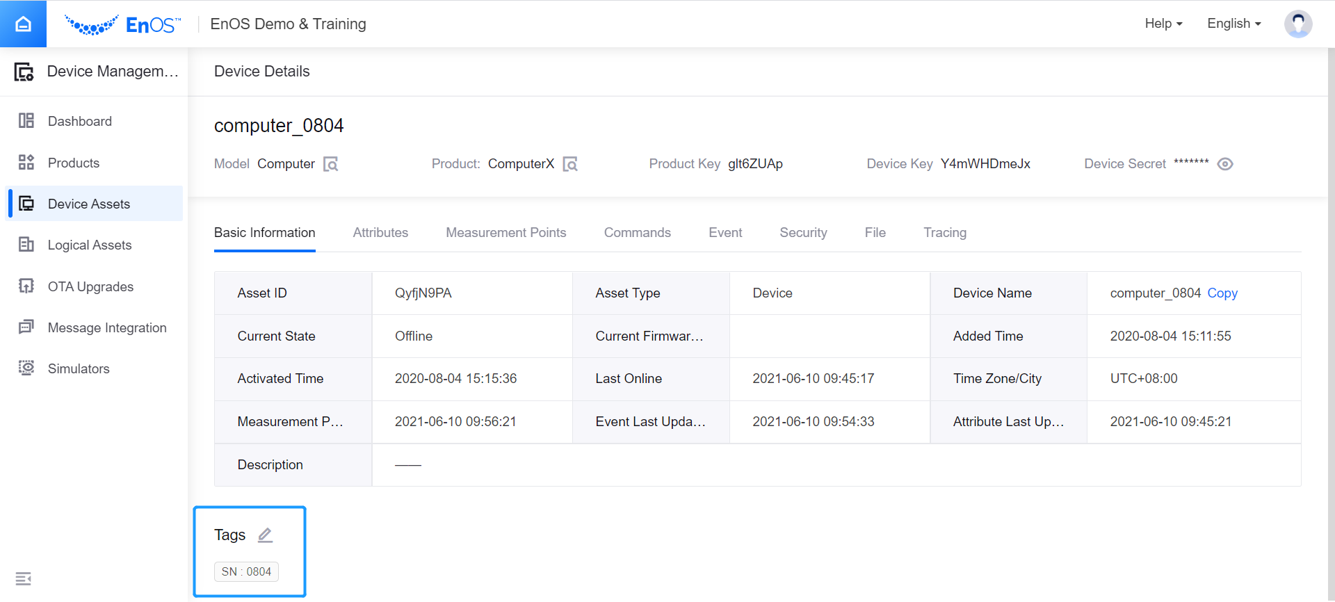The height and width of the screenshot is (602, 1335).
Task: Edit tags with the pencil icon
Action: click(265, 535)
